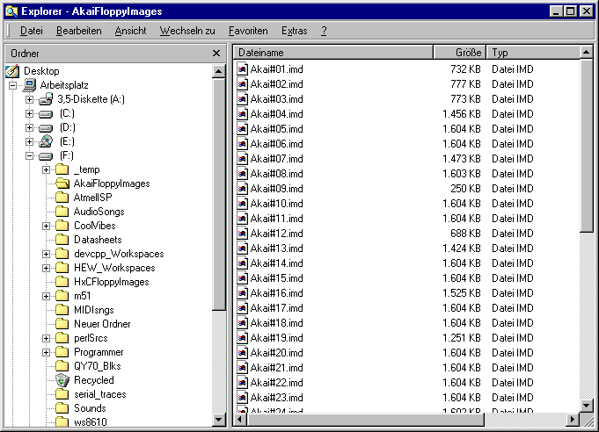The width and height of the screenshot is (599, 432).
Task: Click the QY70_Blks folder icon
Action: 62,366
